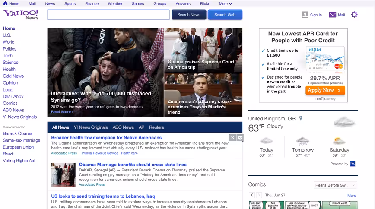Viewport: 375px width, 209px height.
Task: Open story options down-arrow beside X button
Action: coord(240,137)
